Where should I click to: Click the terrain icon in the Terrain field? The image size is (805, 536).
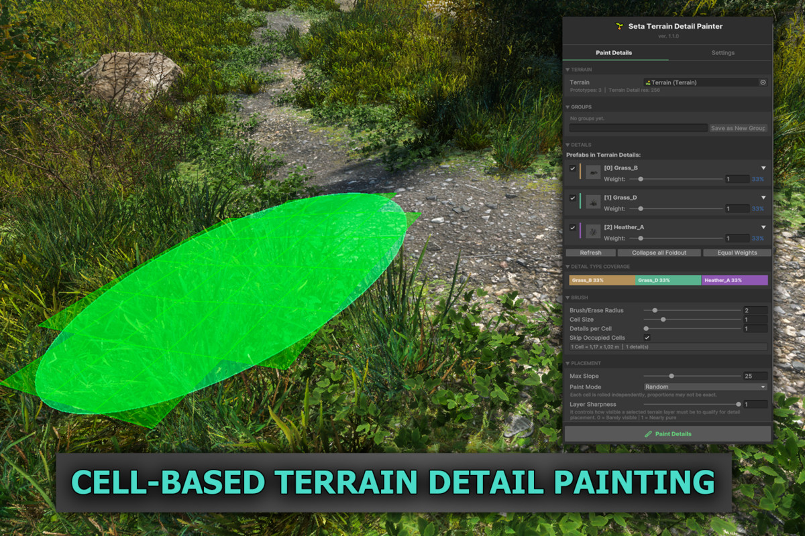(x=649, y=82)
